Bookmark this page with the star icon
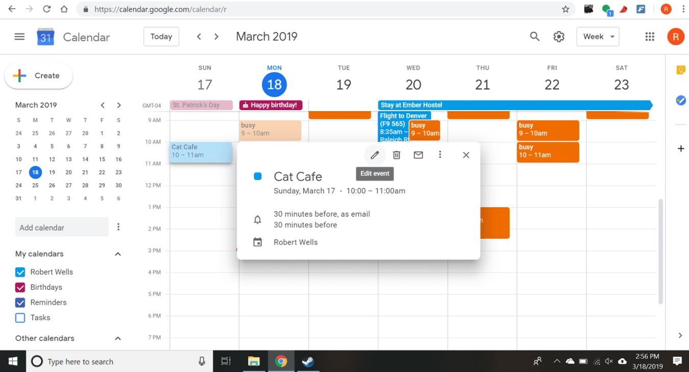 tap(565, 9)
